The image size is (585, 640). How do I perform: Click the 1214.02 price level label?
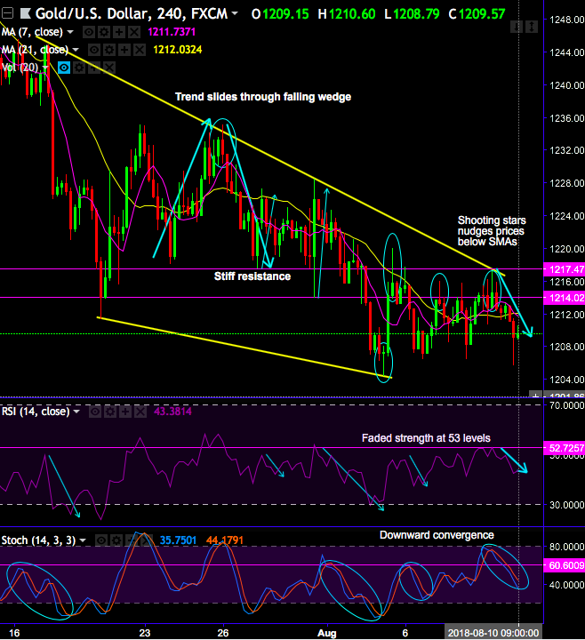(x=565, y=298)
